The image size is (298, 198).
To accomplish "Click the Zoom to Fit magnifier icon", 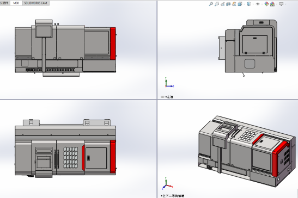I will [211, 4].
